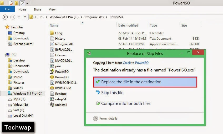Select MACDll.DLL file icon
Image resolution: width=223 pixels, height=134 pixels.
pyautogui.click(x=52, y=61)
